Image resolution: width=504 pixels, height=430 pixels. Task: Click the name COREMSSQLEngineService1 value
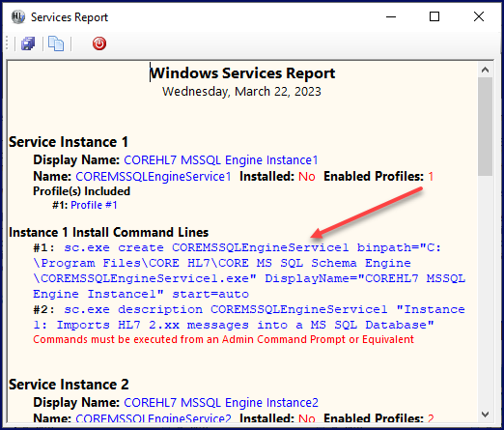[x=154, y=177]
